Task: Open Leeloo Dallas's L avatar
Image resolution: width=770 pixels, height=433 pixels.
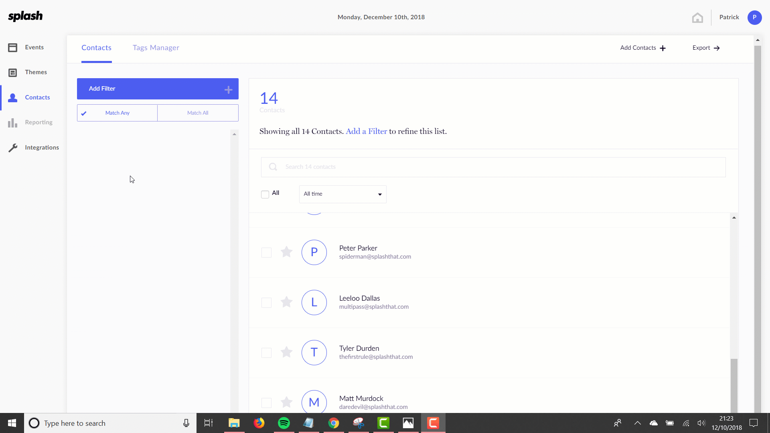Action: pyautogui.click(x=314, y=302)
